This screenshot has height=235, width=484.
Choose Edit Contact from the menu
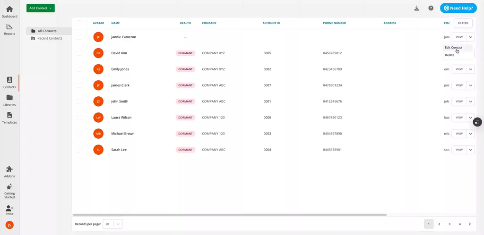453,48
